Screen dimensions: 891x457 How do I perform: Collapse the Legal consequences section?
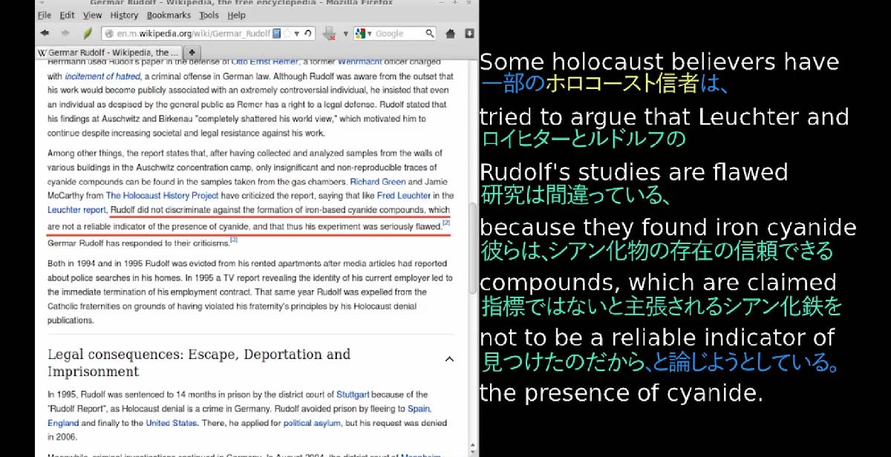[x=449, y=359]
